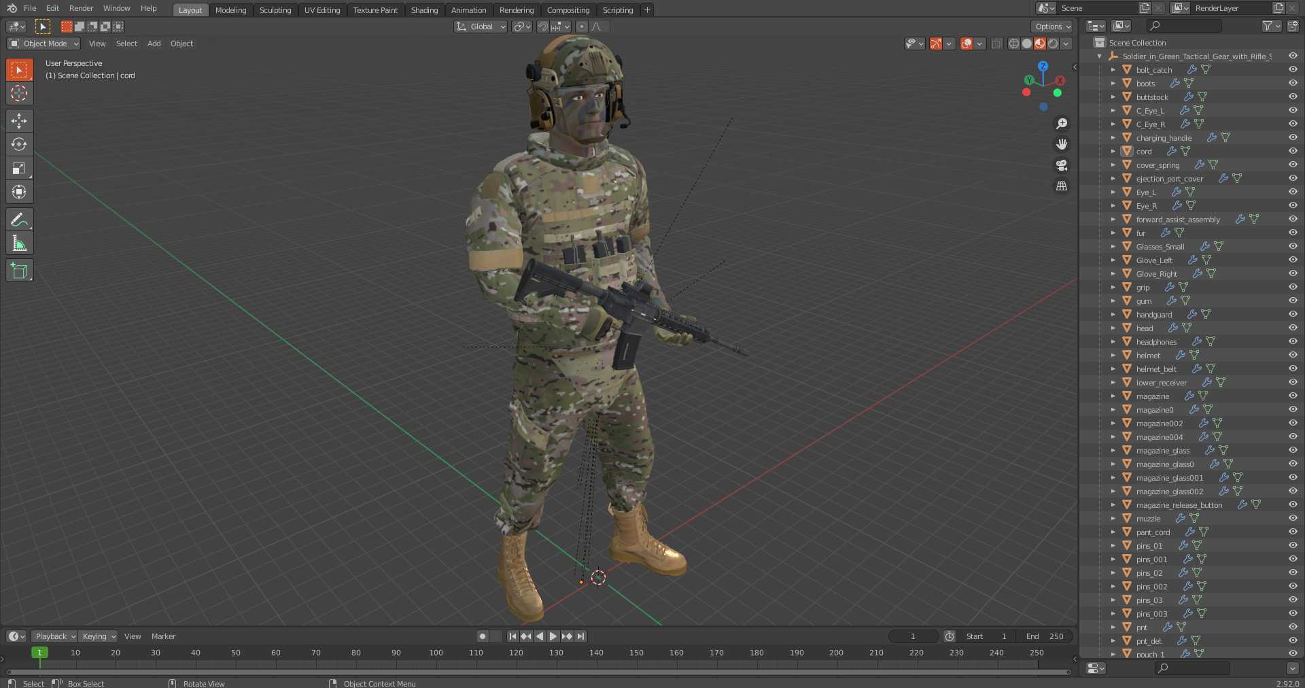Click the zoom view magnifier icon
The height and width of the screenshot is (688, 1305).
pos(1062,124)
